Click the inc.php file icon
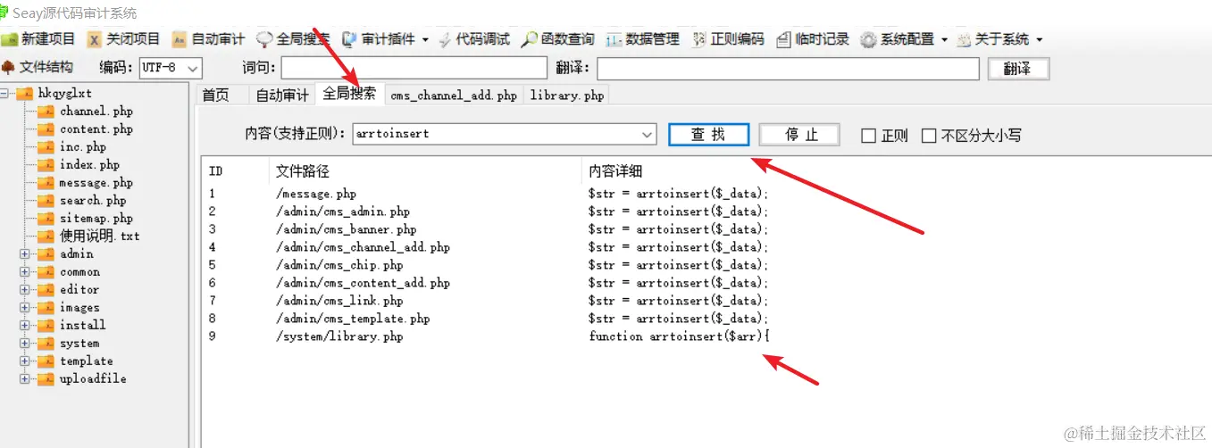The width and height of the screenshot is (1212, 448). pos(46,147)
